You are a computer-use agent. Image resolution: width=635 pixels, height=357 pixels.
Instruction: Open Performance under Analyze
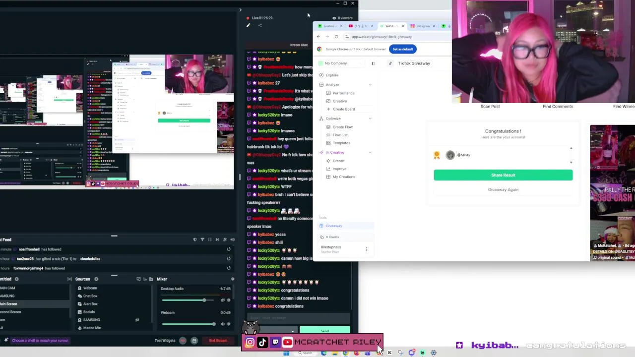(343, 93)
